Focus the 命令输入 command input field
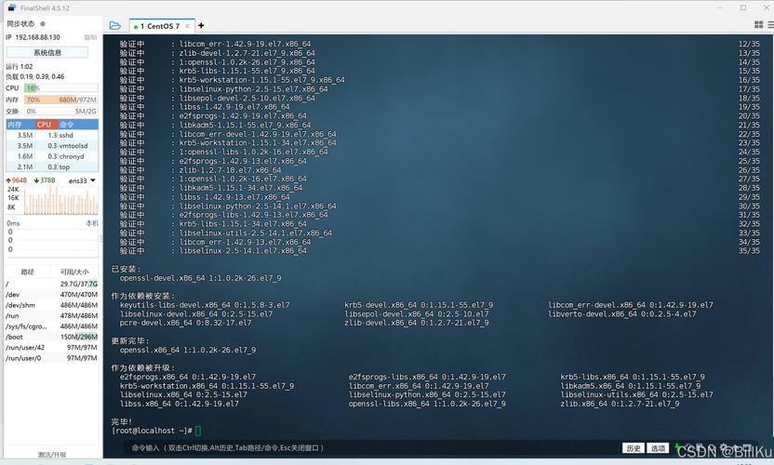Viewport: 774px width, 465px height. tap(372, 447)
